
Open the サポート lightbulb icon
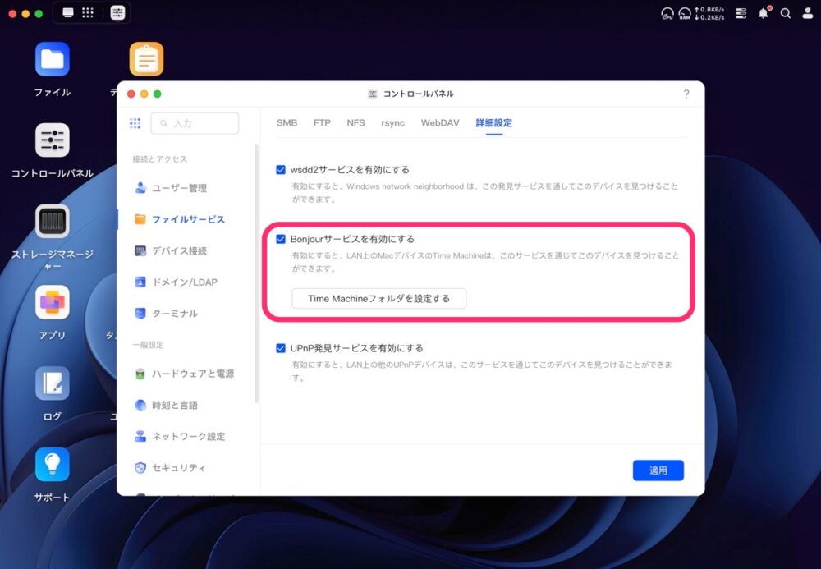pyautogui.click(x=53, y=465)
